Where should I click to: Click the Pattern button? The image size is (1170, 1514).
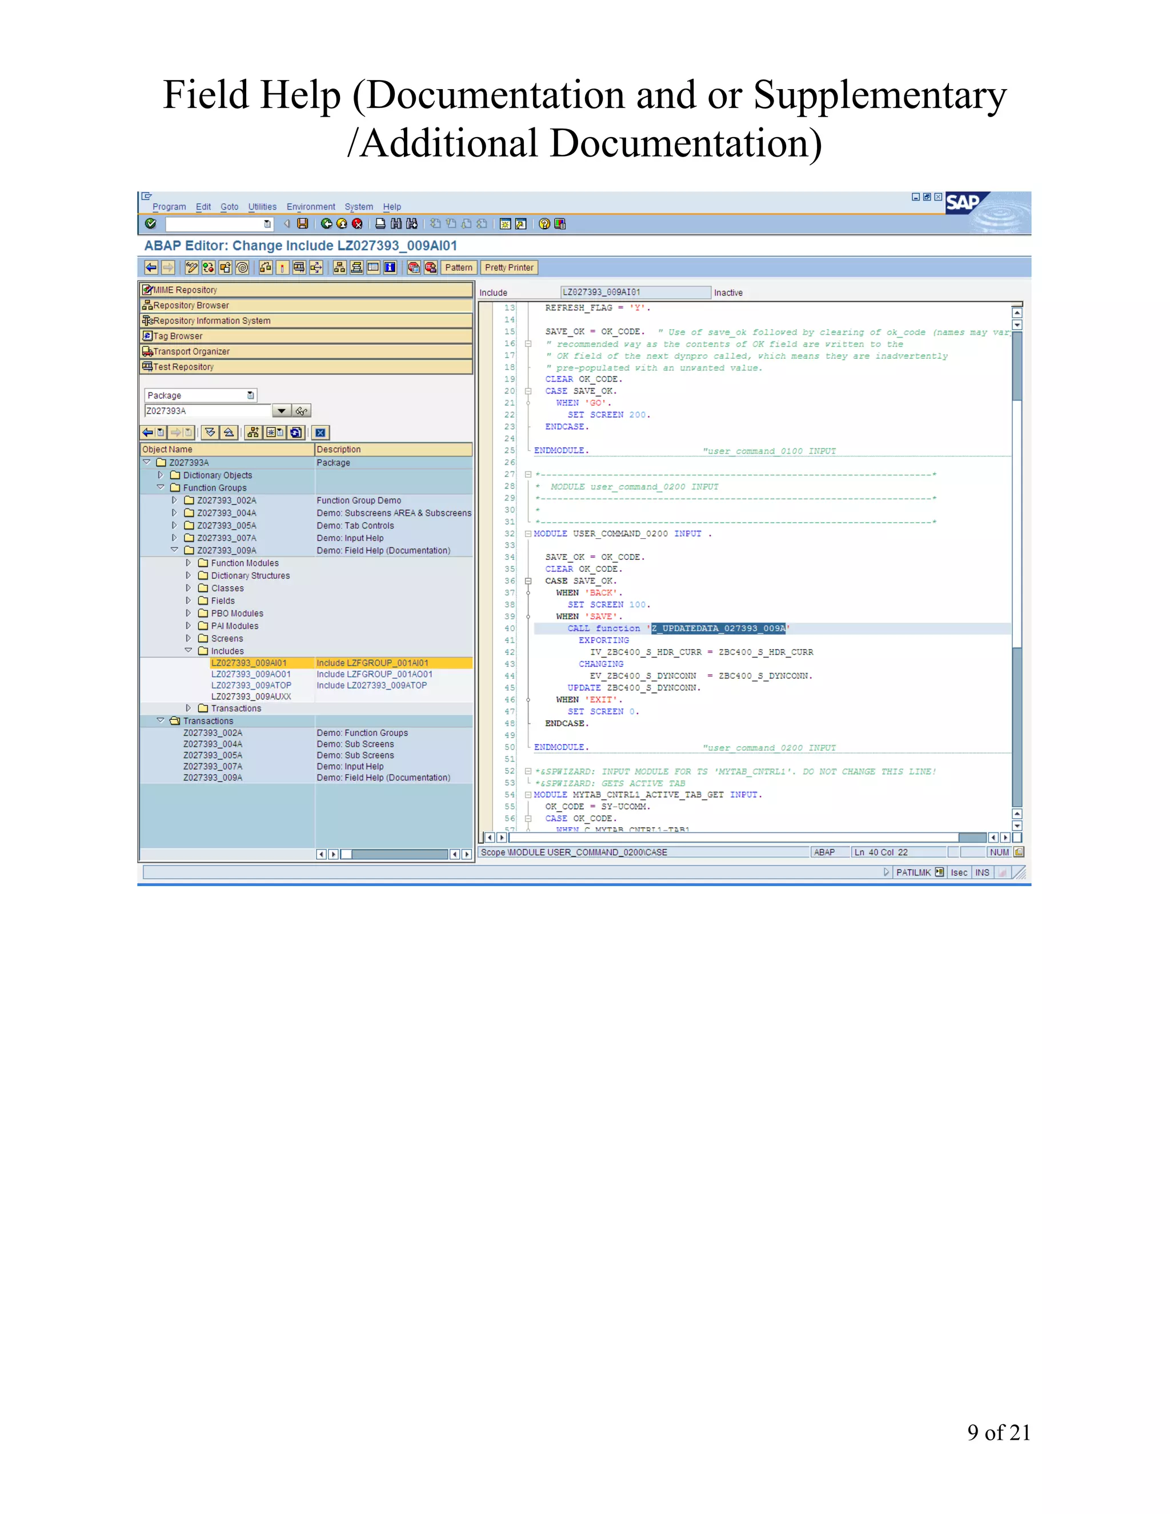click(x=458, y=267)
